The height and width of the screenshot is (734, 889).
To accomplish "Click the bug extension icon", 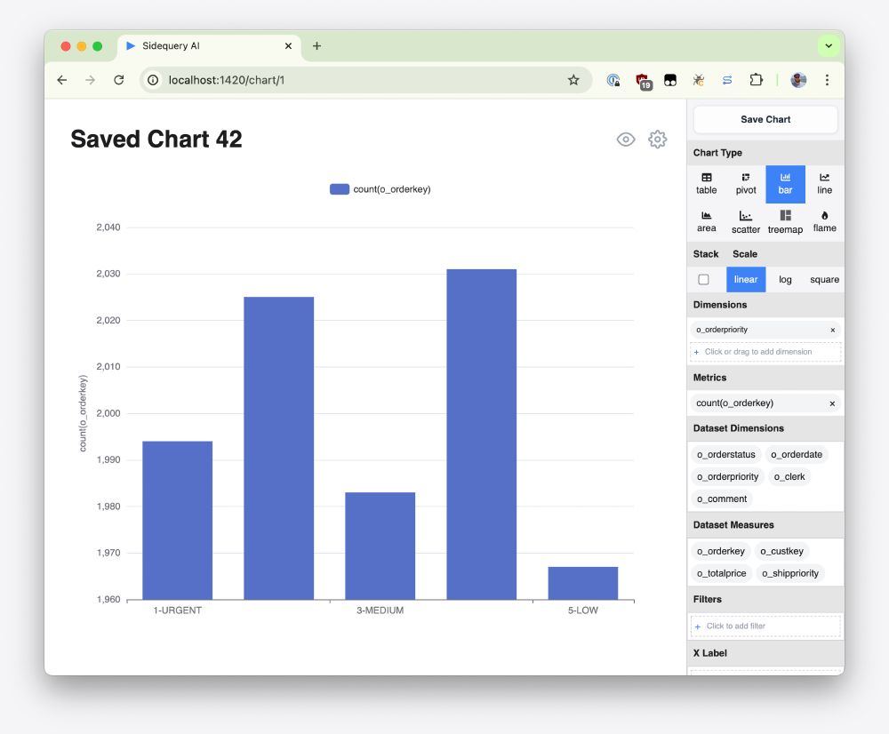I will [x=699, y=80].
